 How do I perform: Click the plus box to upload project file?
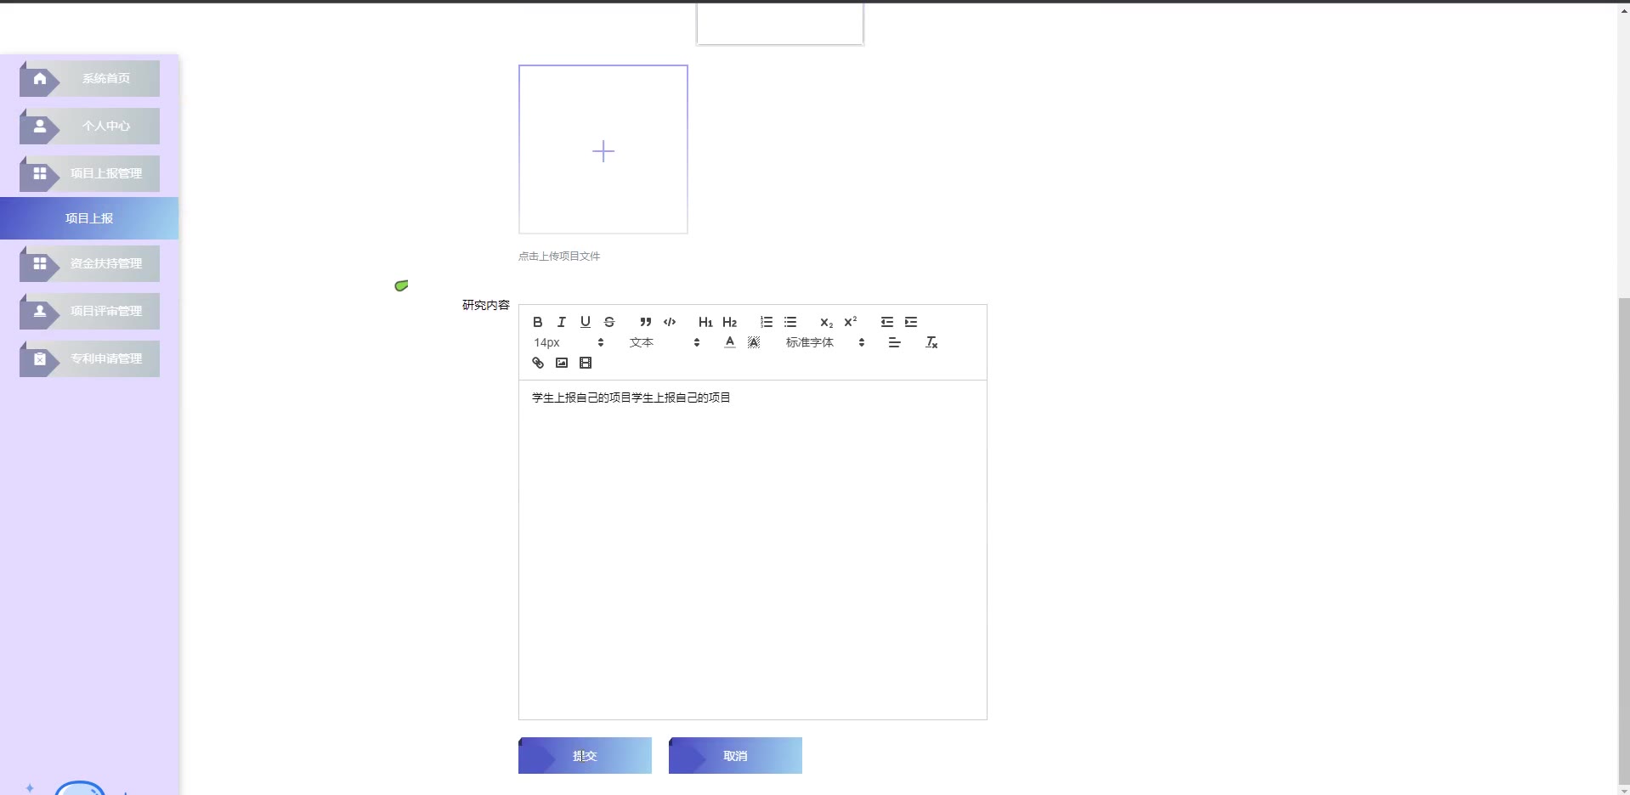[603, 149]
